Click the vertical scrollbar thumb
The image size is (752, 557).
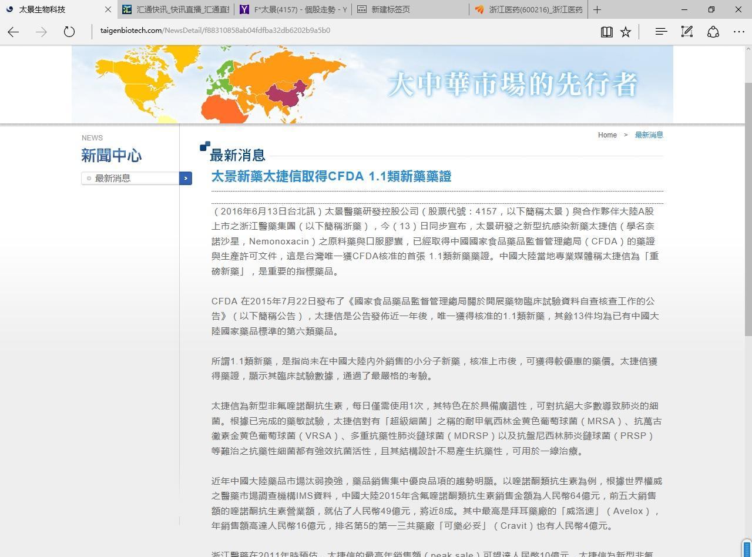tap(747, 209)
